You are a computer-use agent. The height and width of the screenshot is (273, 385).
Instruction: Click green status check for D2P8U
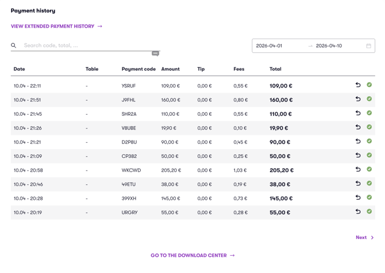369,141
